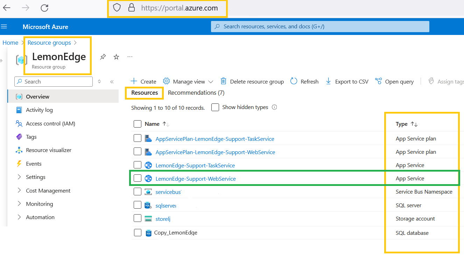Click the Copy_LemonEdge SQL database icon
Image resolution: width=464 pixels, height=260 pixels.
click(x=148, y=233)
